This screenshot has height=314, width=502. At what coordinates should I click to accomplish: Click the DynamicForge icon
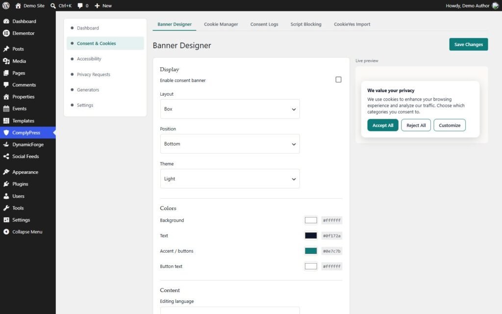tap(6, 144)
